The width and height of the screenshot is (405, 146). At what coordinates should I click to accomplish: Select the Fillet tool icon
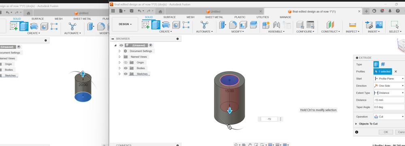pos(233,25)
